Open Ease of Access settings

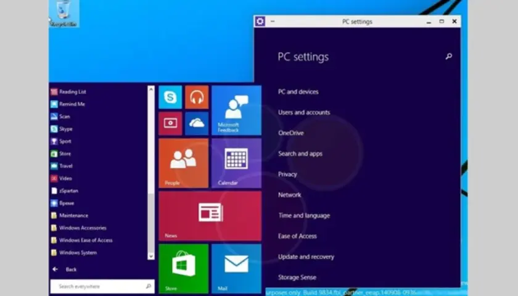click(x=297, y=236)
